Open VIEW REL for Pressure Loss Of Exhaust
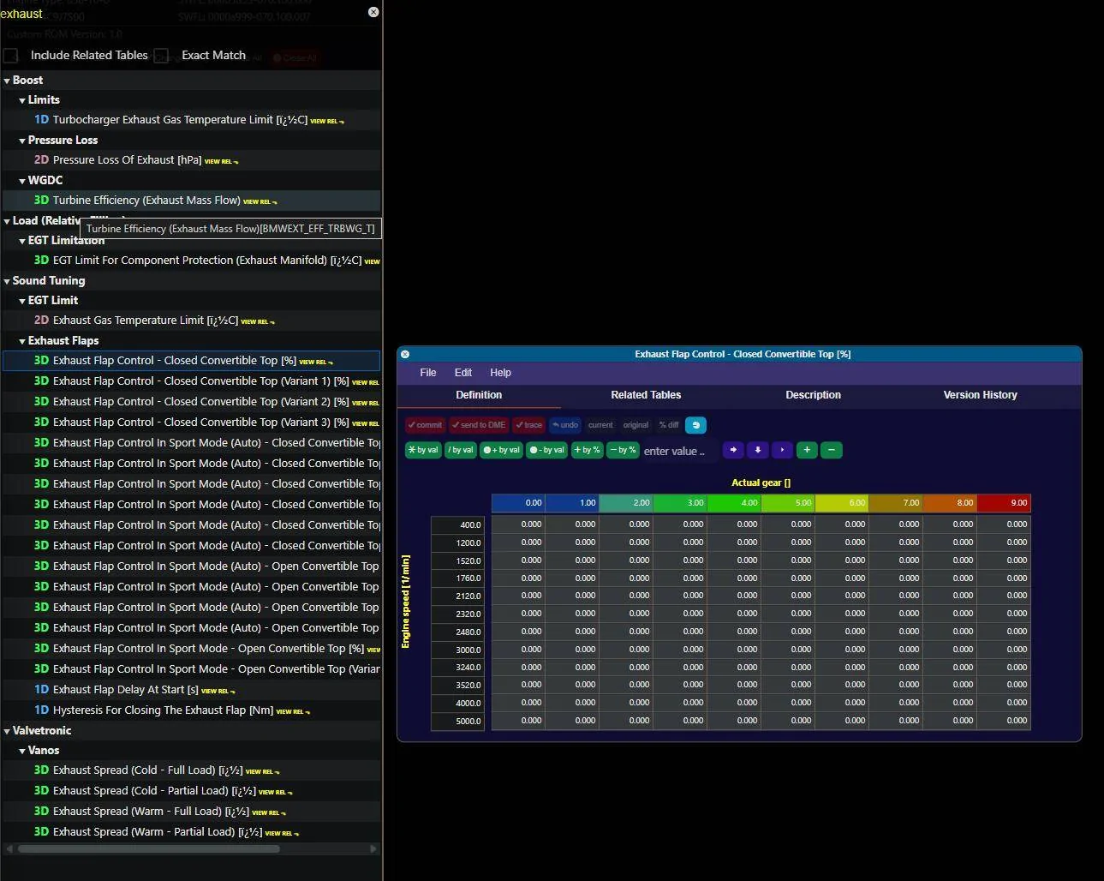 221,161
